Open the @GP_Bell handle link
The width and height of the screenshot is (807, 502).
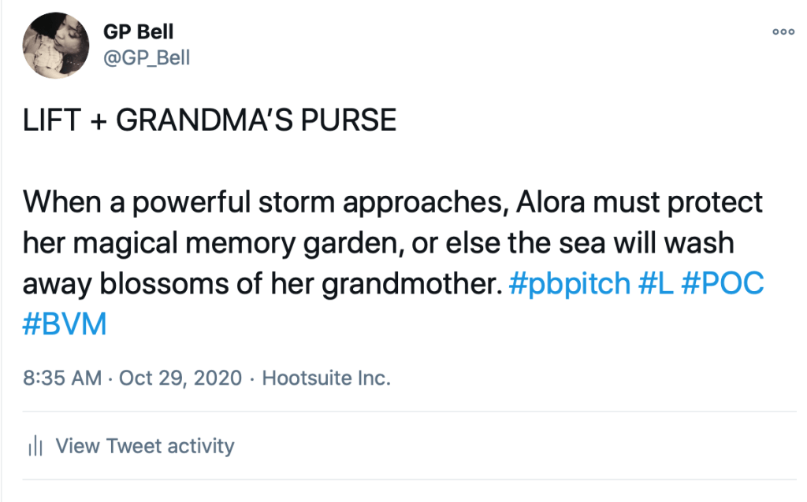pos(147,58)
